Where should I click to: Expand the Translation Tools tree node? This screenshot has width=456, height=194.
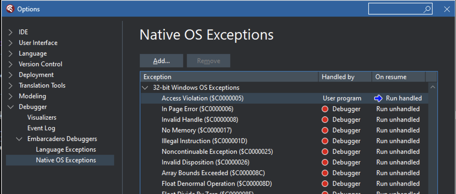click(11, 85)
